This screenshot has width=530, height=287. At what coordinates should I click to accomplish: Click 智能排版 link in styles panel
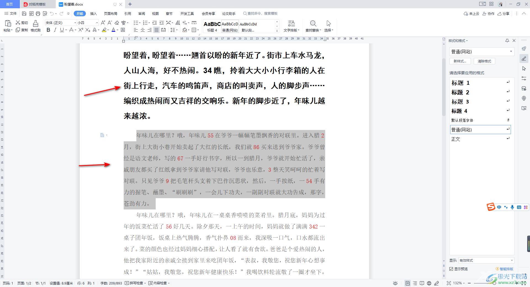504,269
